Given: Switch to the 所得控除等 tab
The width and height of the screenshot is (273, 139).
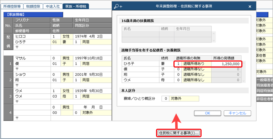Looking at the screenshot, I should coord(12,6).
